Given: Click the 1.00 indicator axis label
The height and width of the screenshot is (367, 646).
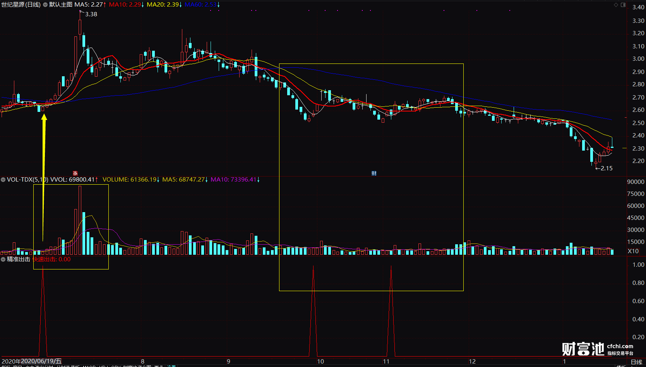Looking at the screenshot, I should pyautogui.click(x=638, y=265).
